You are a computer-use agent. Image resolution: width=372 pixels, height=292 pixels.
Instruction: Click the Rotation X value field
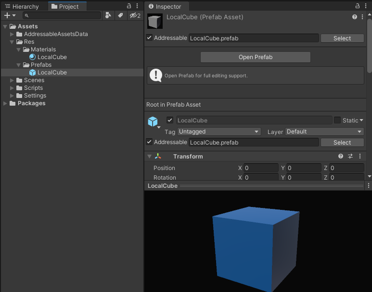pos(261,177)
